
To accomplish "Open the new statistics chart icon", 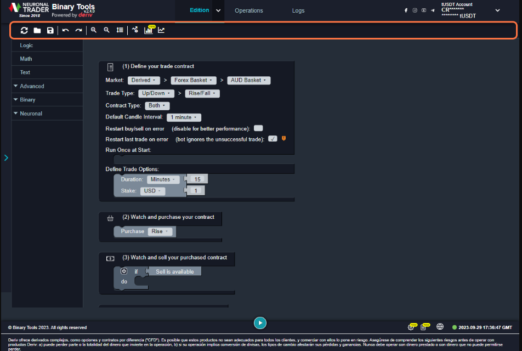I will click(x=149, y=30).
